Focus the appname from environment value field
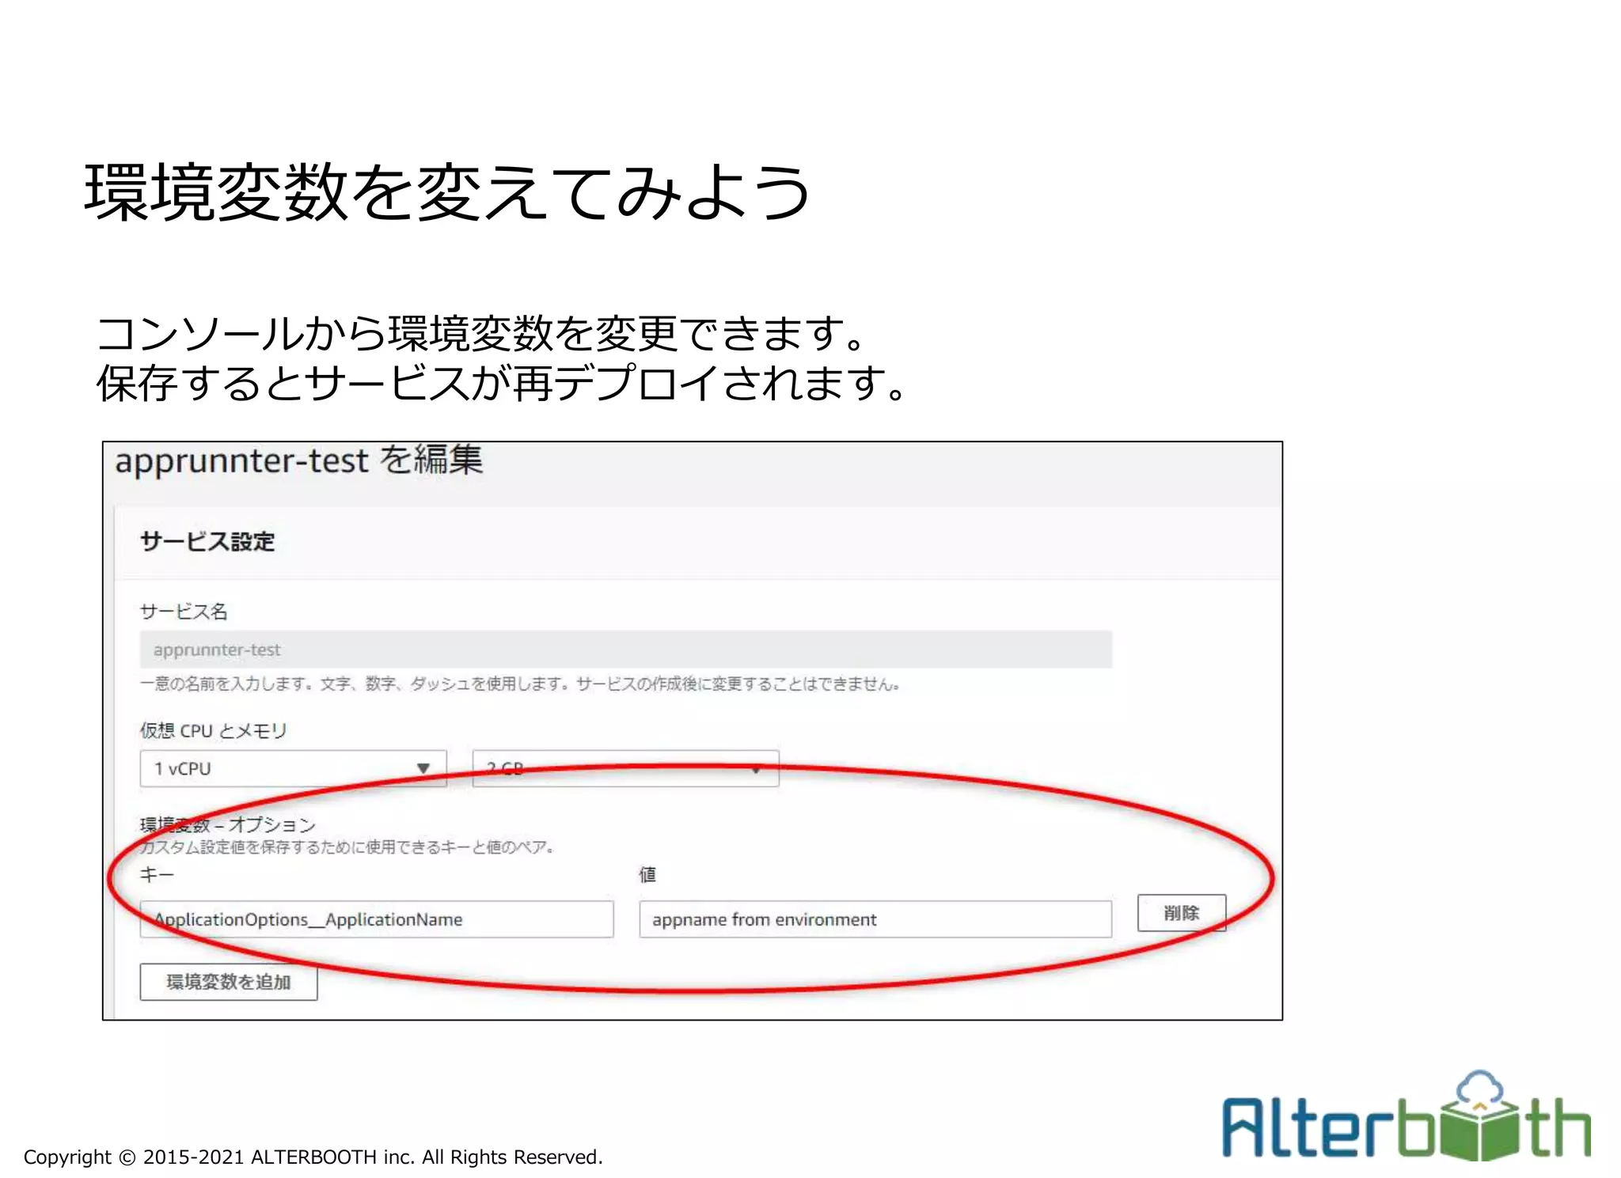This screenshot has width=1621, height=1178. [875, 919]
